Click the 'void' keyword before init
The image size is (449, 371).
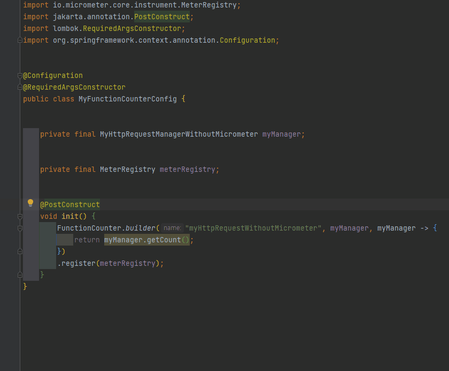coord(49,216)
